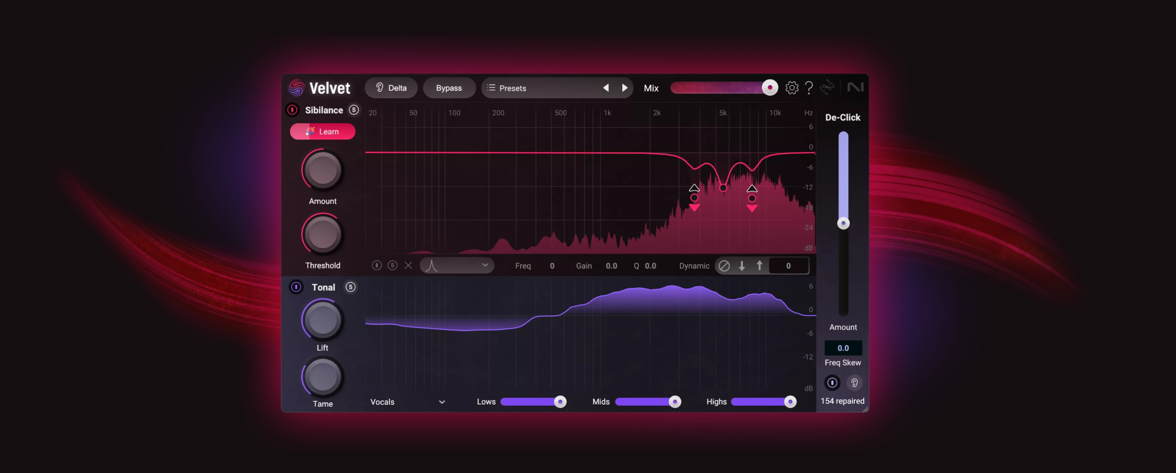Screen dimensions: 1176x473
Task: Click the 'De-Click' section title
Action: coord(843,117)
